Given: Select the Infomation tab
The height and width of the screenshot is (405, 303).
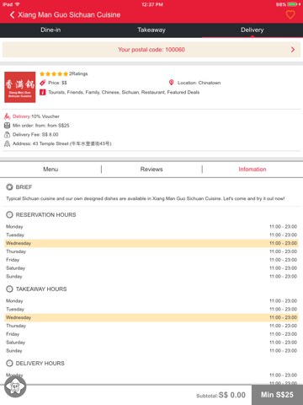Looking at the screenshot, I should pos(252,170).
